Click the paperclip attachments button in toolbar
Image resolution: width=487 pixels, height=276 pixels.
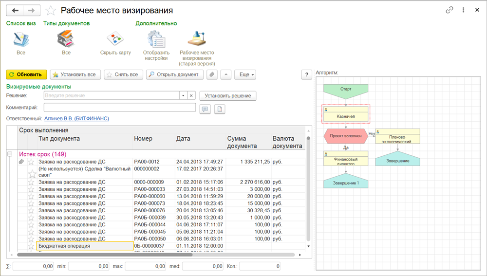[212, 74]
